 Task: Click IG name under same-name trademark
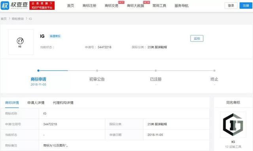click(233, 142)
